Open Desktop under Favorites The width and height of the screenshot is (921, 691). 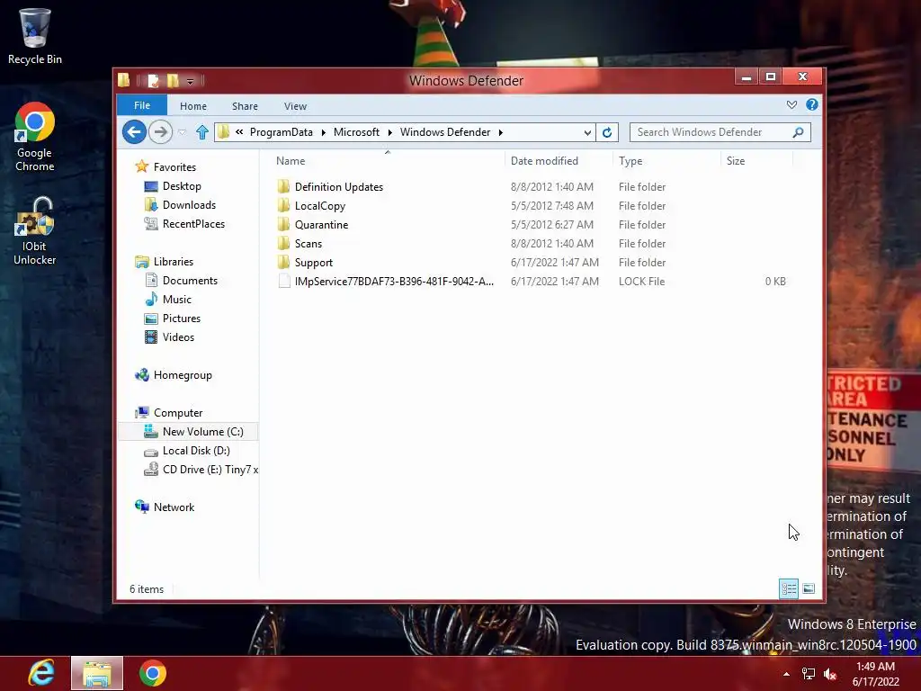[182, 185]
